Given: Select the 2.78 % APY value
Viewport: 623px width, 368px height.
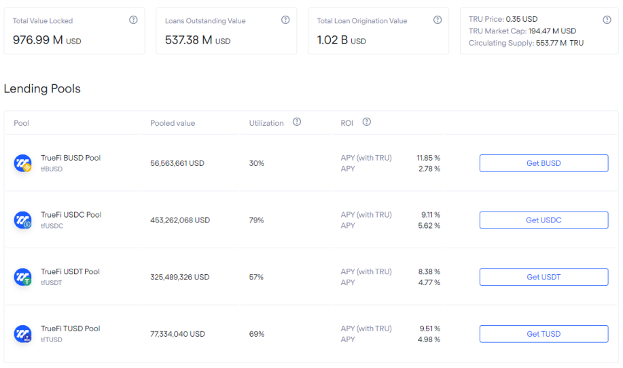Looking at the screenshot, I should (429, 169).
